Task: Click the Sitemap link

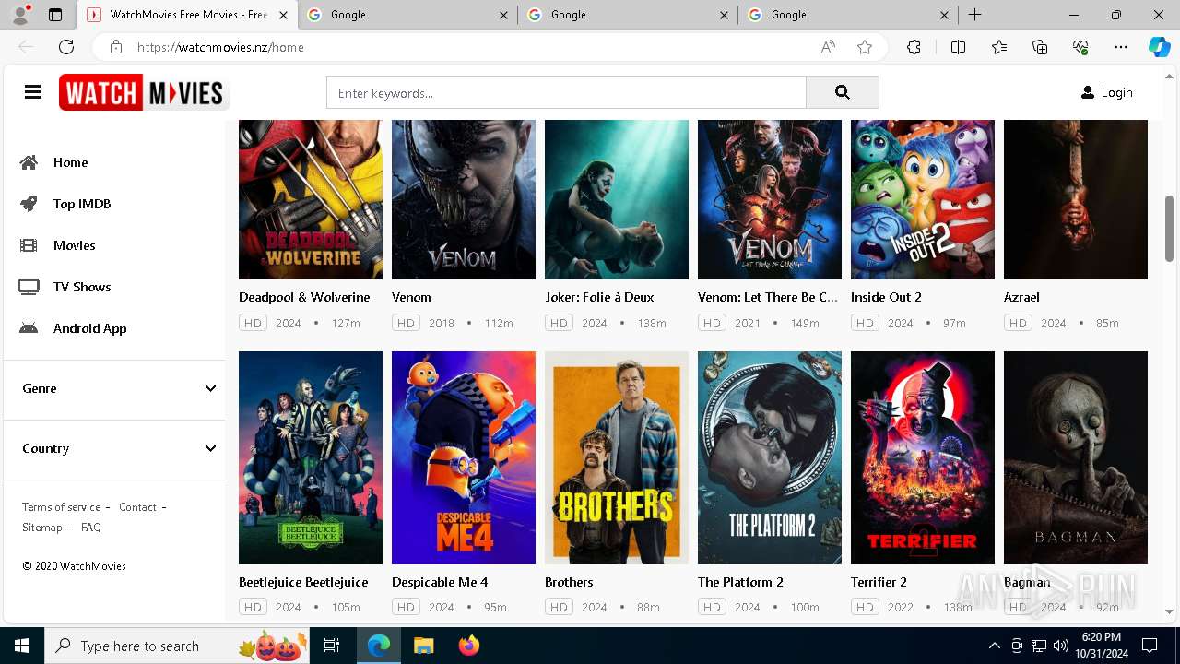Action: click(42, 528)
